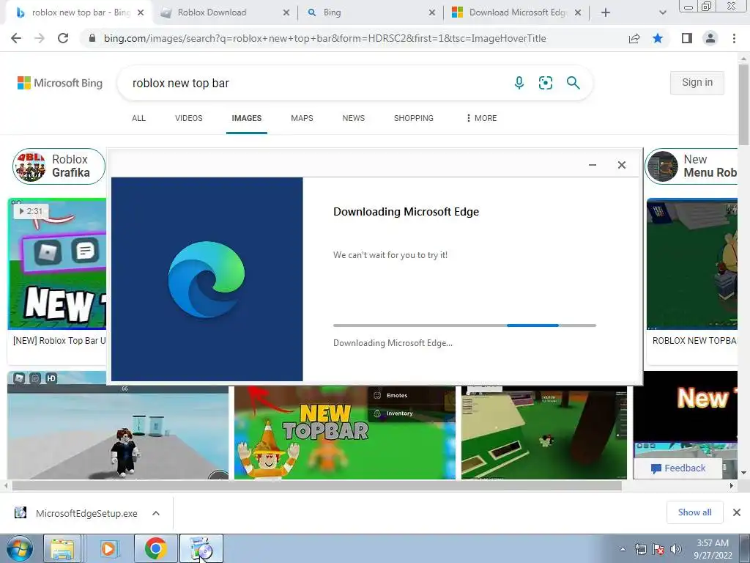750x563 pixels.
Task: Click the New Menu Roblox suggestion chip
Action: point(691,166)
